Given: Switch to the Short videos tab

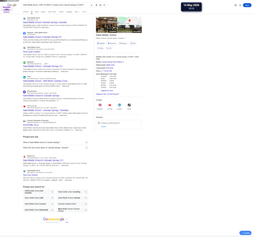Looking at the screenshot, I should 52,12.
